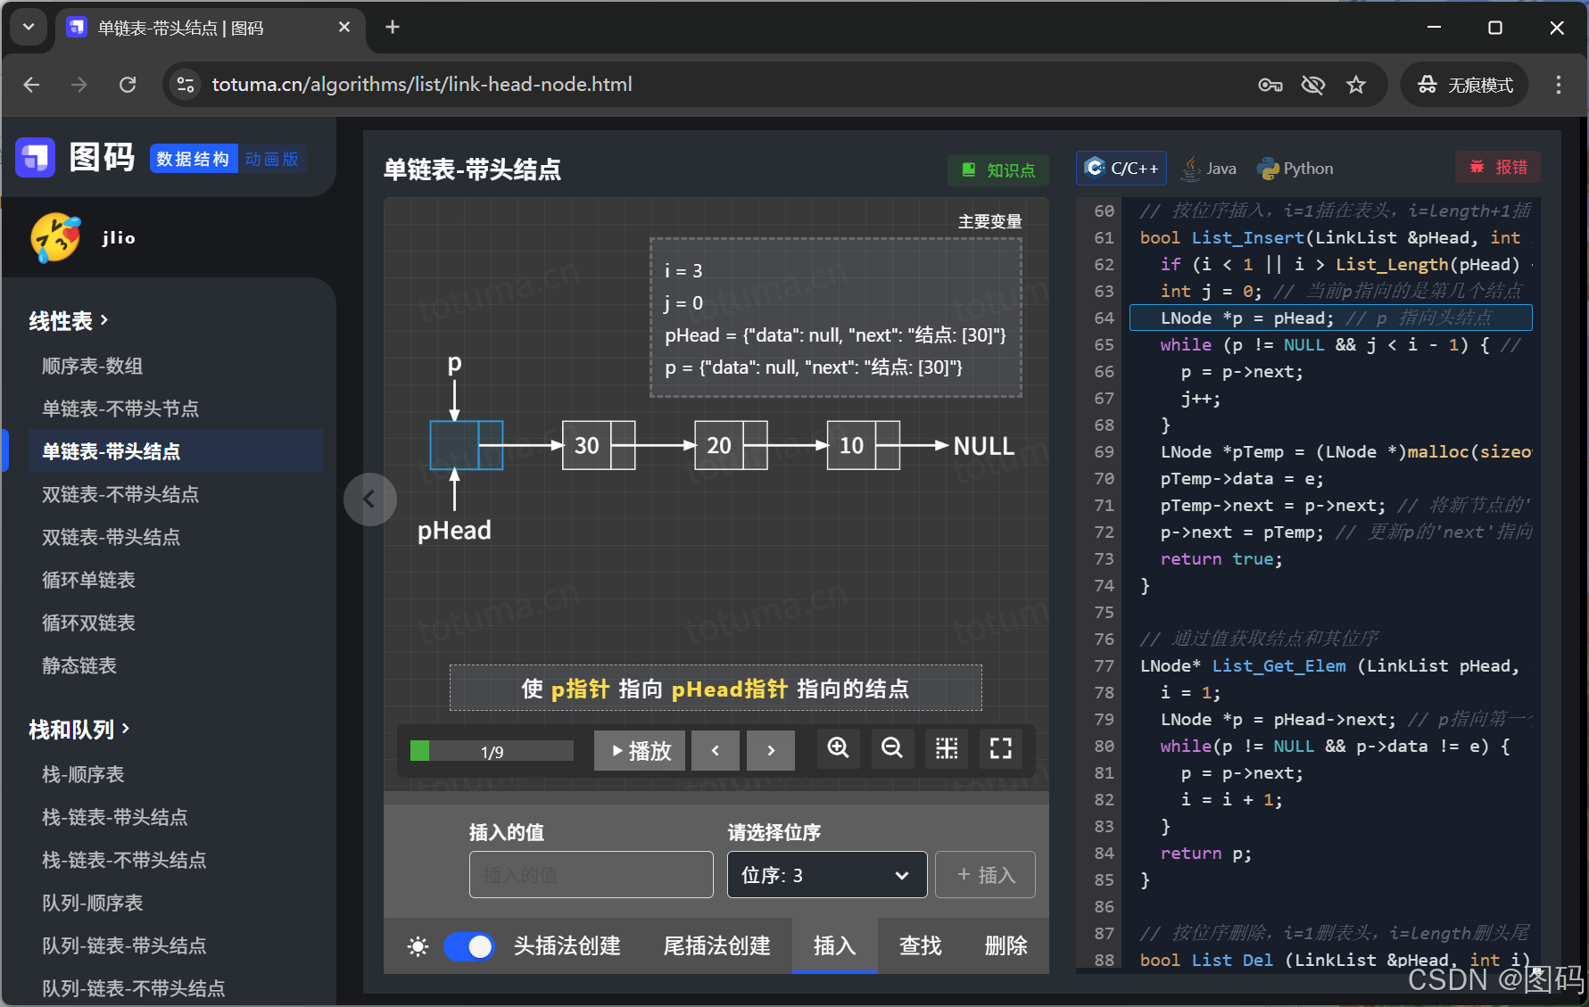Collapse the left sidebar arrow
The image size is (1589, 1007).
click(369, 499)
